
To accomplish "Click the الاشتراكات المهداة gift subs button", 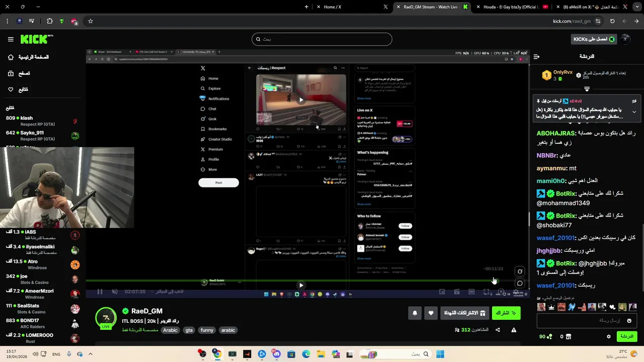I will [465, 313].
